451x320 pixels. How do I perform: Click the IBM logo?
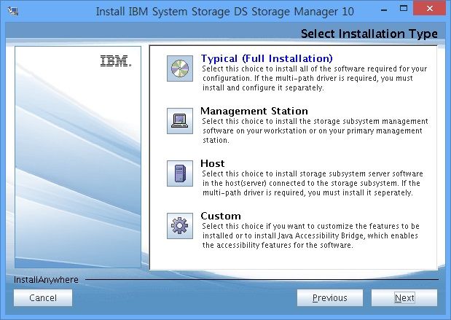(x=116, y=61)
